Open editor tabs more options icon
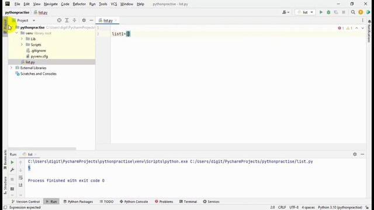This screenshot has width=374, height=210. point(362,20)
